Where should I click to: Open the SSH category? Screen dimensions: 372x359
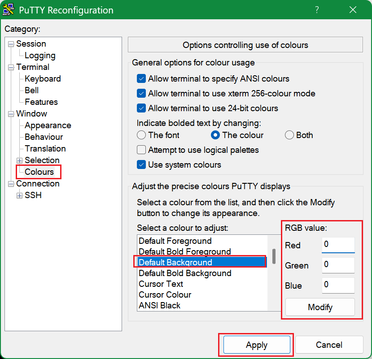coord(33,195)
